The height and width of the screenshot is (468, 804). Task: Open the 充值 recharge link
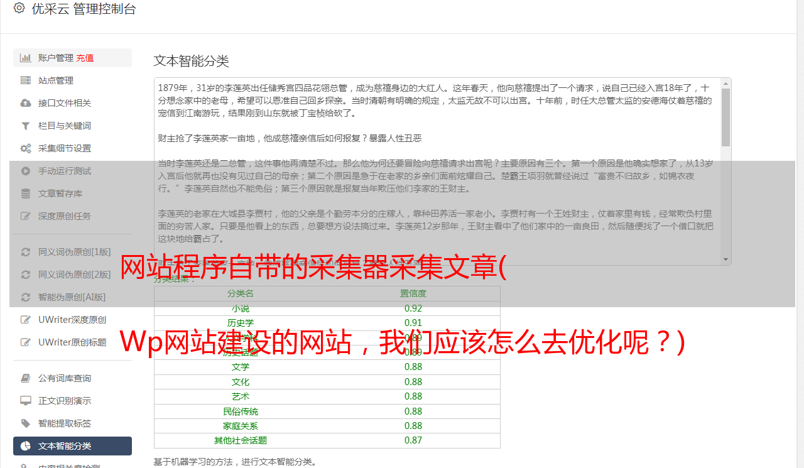pyautogui.click(x=85, y=58)
